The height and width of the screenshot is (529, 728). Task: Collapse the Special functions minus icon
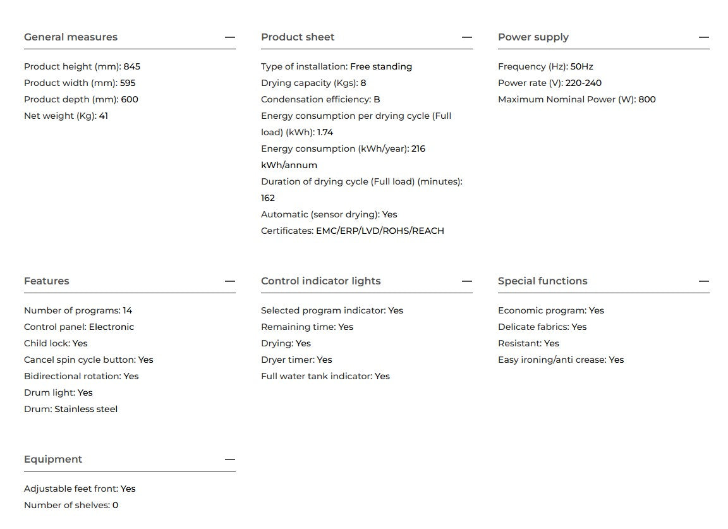[704, 281]
